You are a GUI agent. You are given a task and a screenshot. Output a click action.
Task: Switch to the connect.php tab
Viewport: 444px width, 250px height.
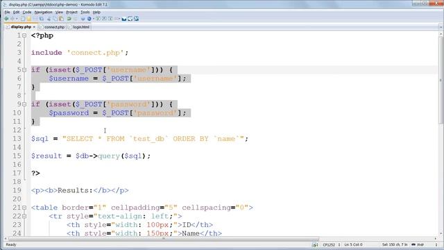(x=53, y=27)
